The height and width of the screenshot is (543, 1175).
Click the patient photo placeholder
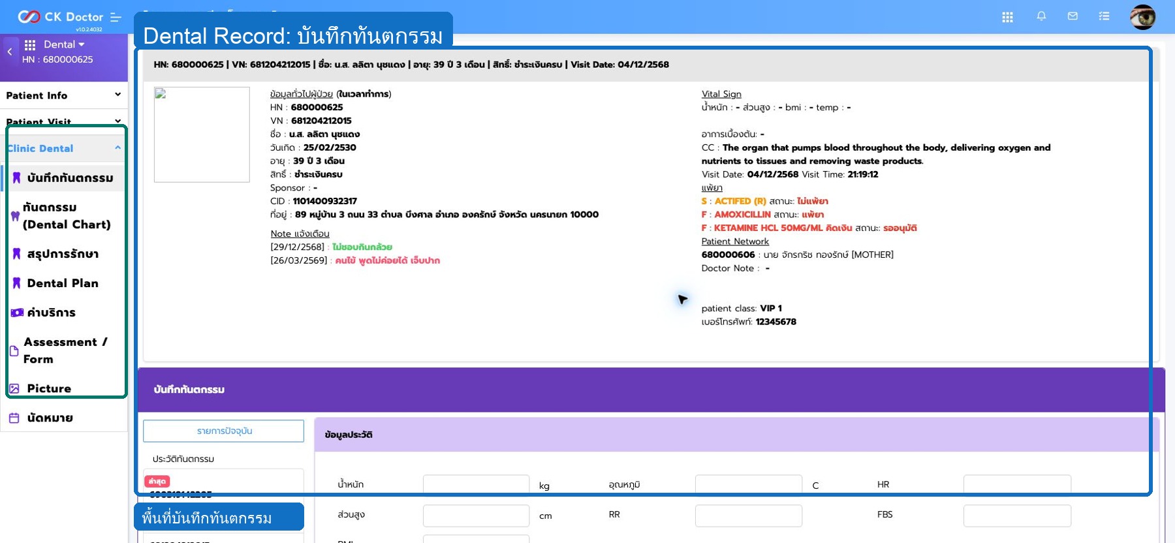(202, 134)
